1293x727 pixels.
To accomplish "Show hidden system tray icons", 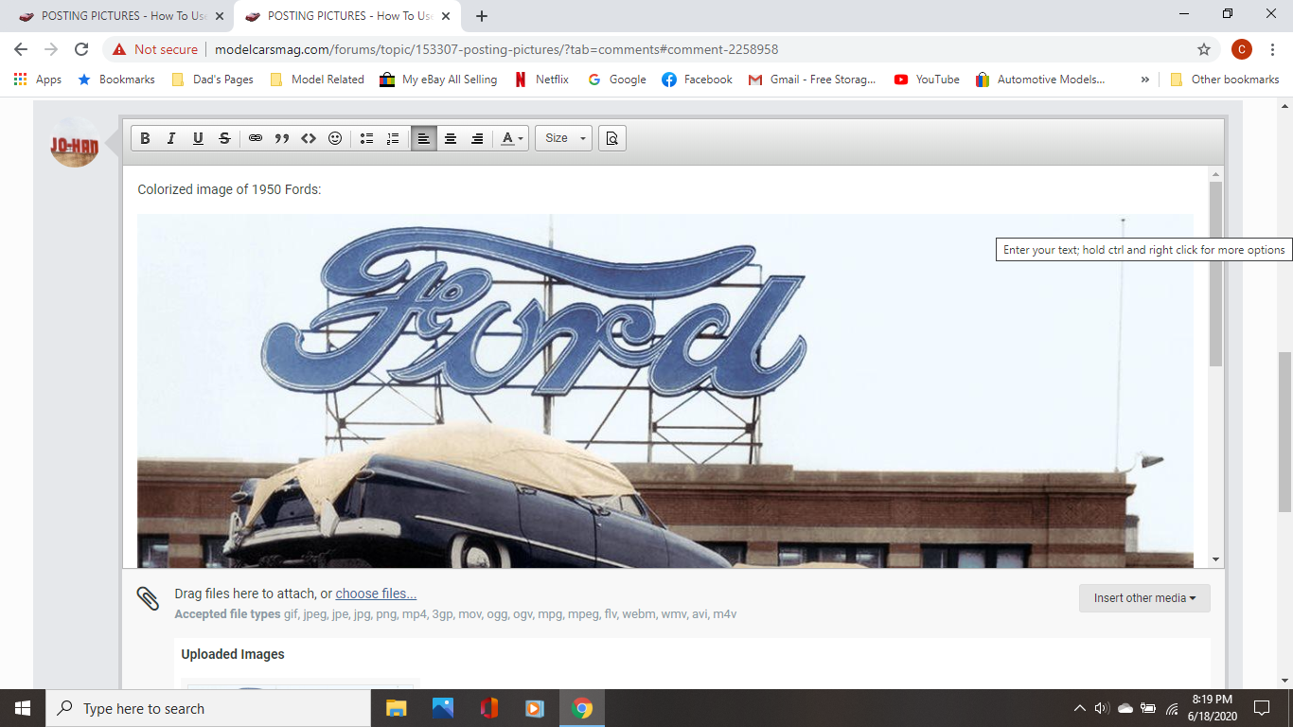I will pyautogui.click(x=1080, y=708).
